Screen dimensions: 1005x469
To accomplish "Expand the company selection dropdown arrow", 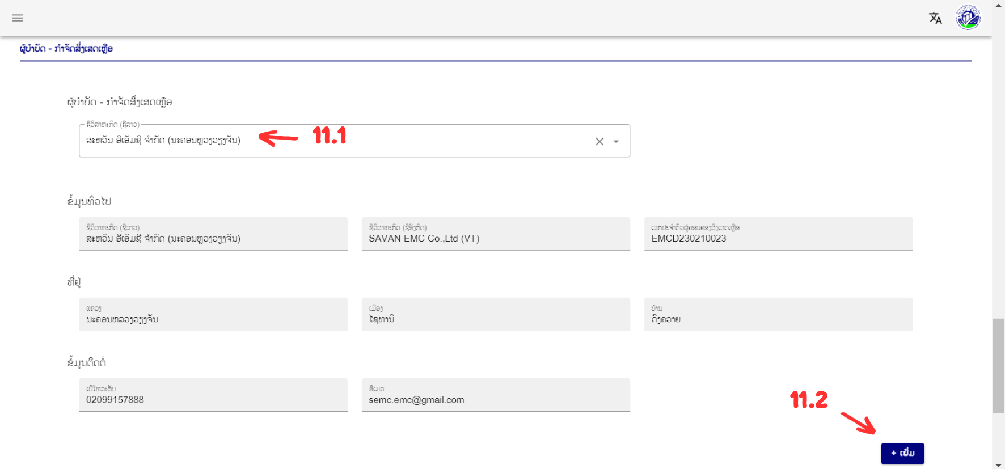I will (616, 142).
